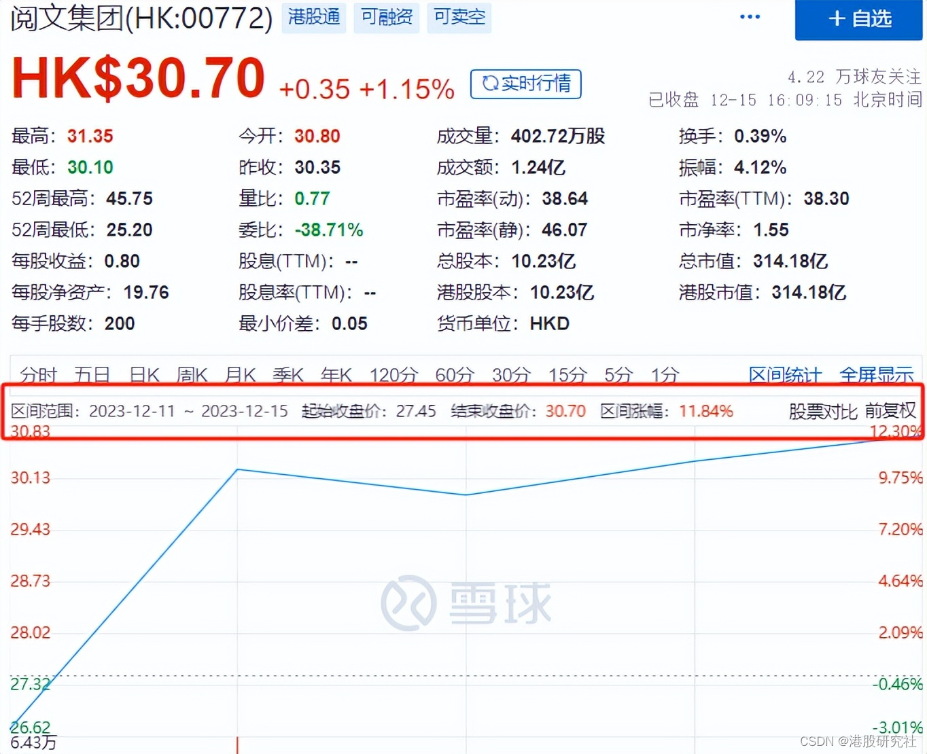Click the 今开 value 30.80
927x754 pixels.
317,136
